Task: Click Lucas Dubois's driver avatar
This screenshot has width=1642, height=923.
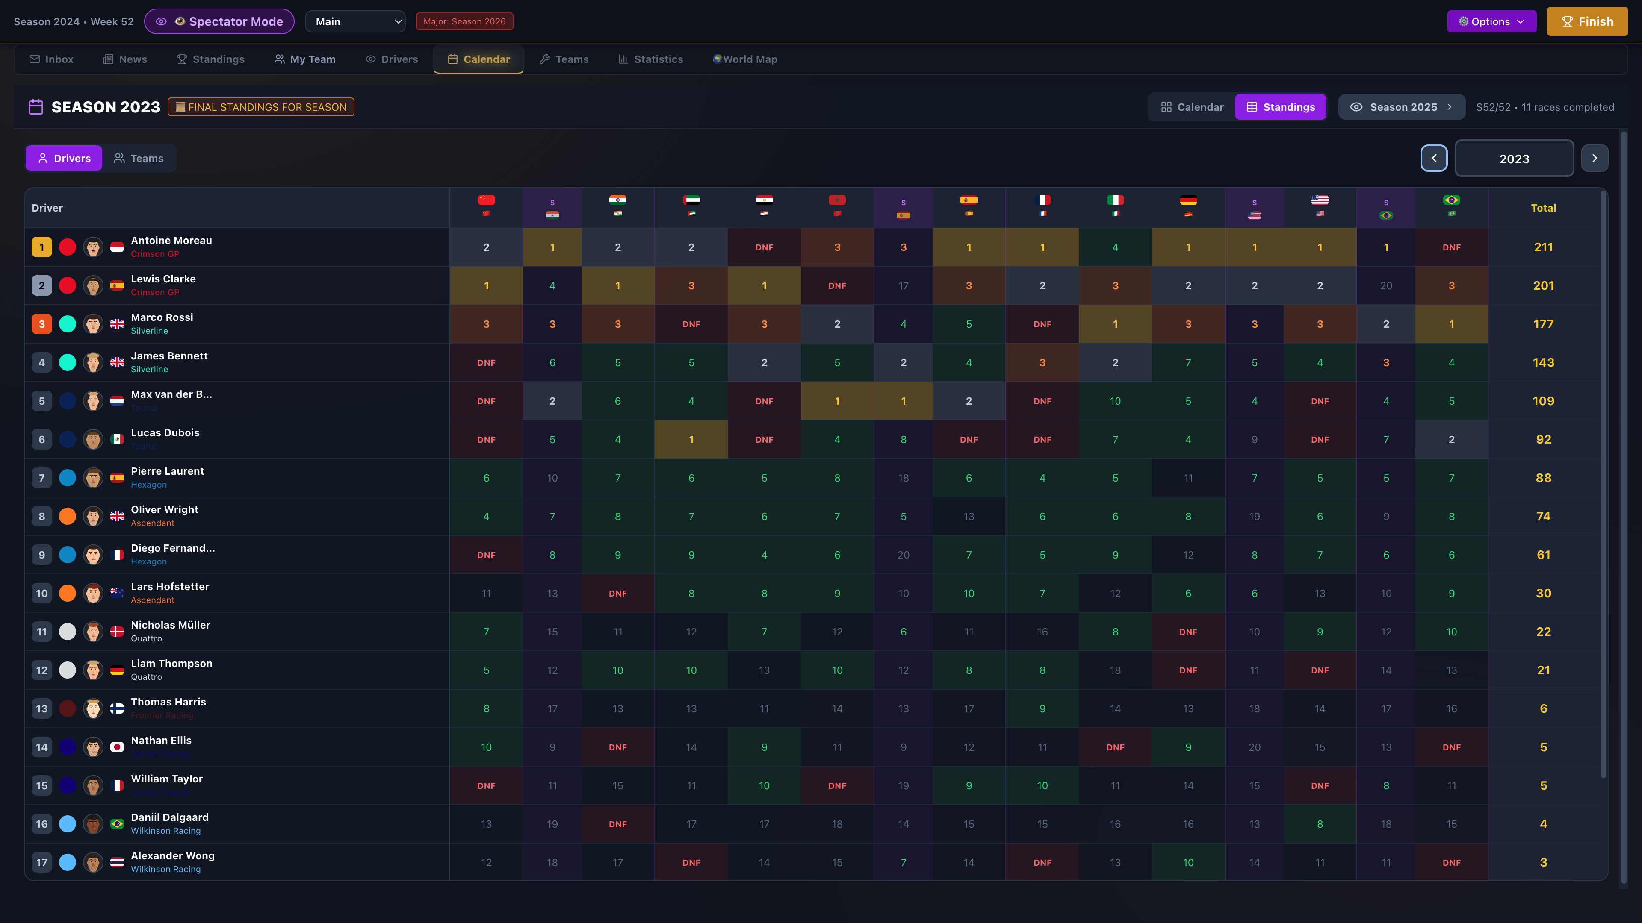Action: click(93, 439)
